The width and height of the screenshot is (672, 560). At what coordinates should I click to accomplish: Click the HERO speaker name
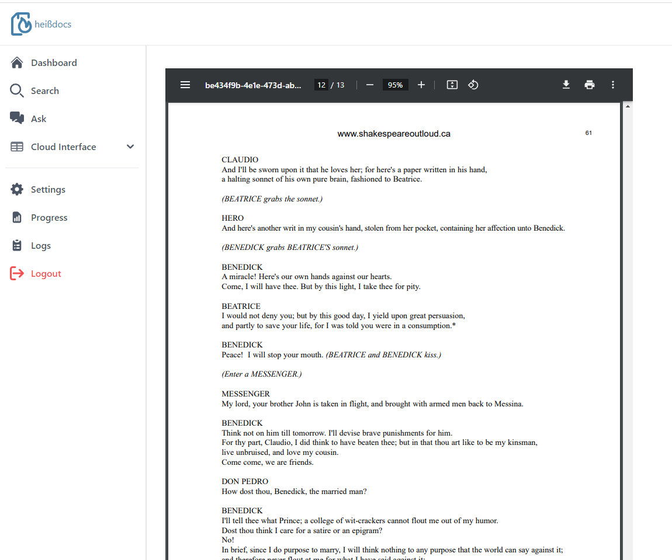233,218
